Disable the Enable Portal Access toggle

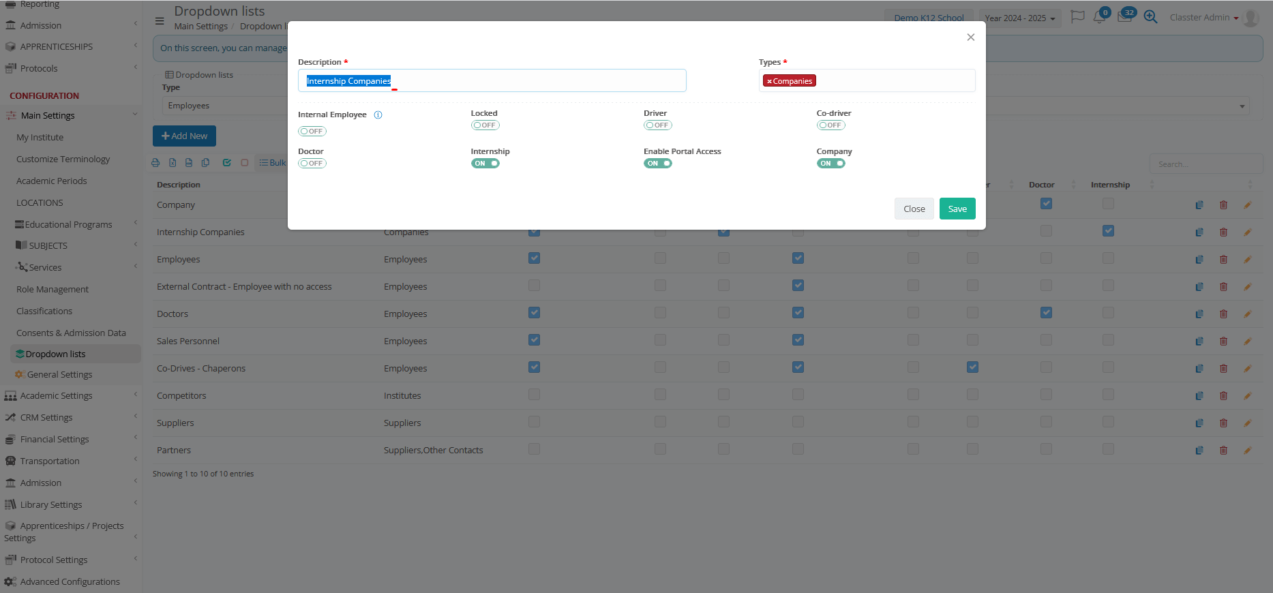point(657,164)
